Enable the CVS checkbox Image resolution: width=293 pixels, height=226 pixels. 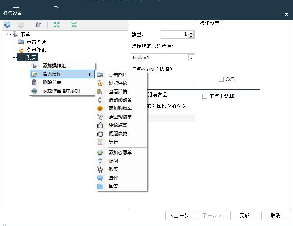[221, 79]
